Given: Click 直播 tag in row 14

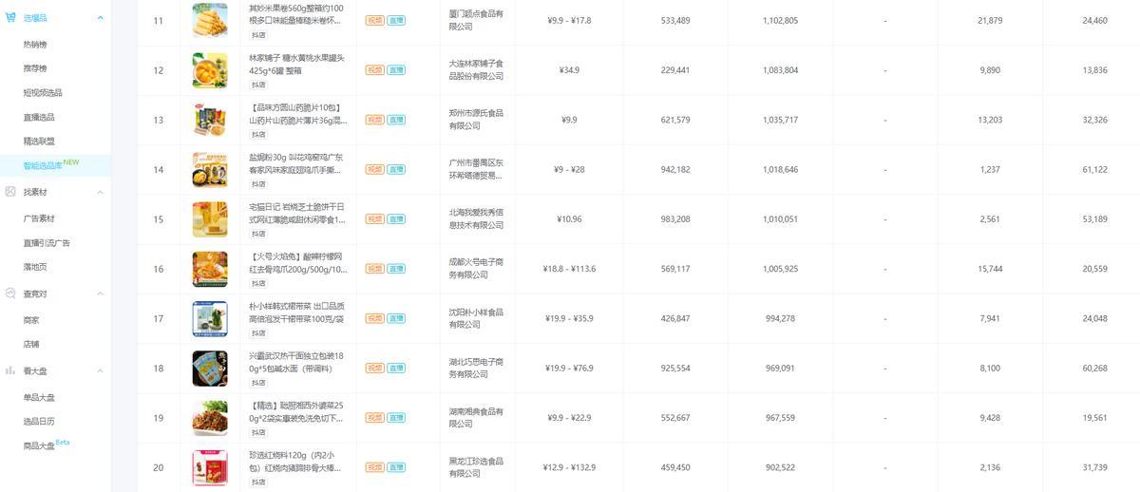Looking at the screenshot, I should pyautogui.click(x=396, y=169).
